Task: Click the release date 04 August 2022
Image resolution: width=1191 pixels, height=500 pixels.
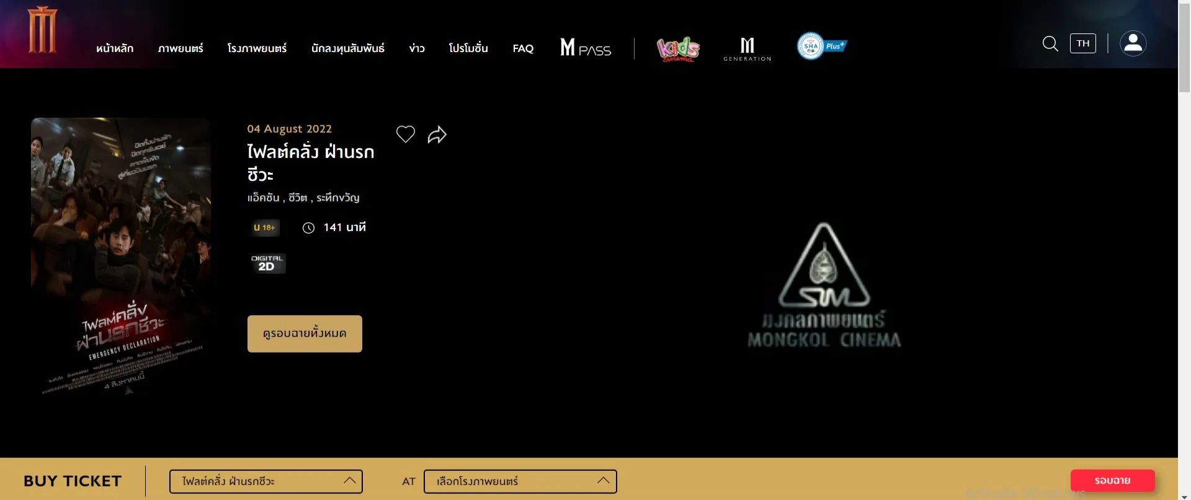Action: [290, 129]
